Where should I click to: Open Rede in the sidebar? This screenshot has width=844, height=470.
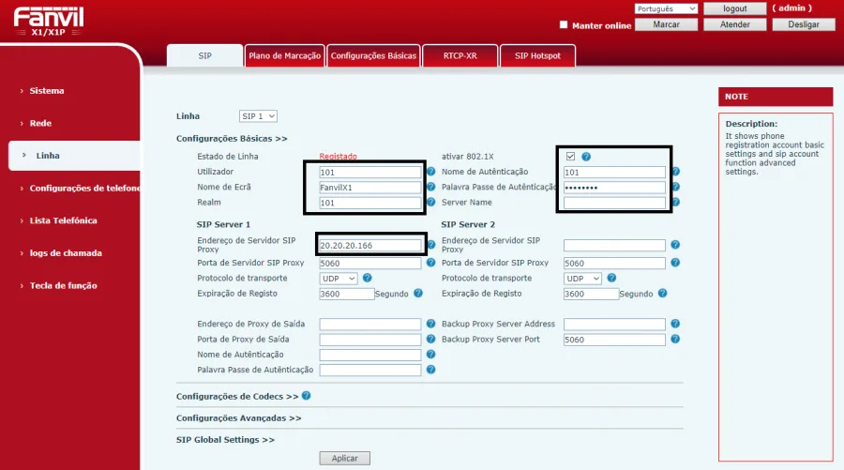click(40, 123)
